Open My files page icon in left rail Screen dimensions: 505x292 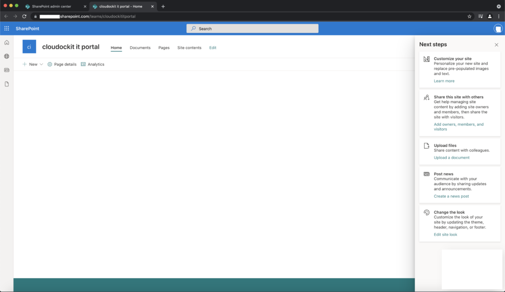[x=6, y=84]
